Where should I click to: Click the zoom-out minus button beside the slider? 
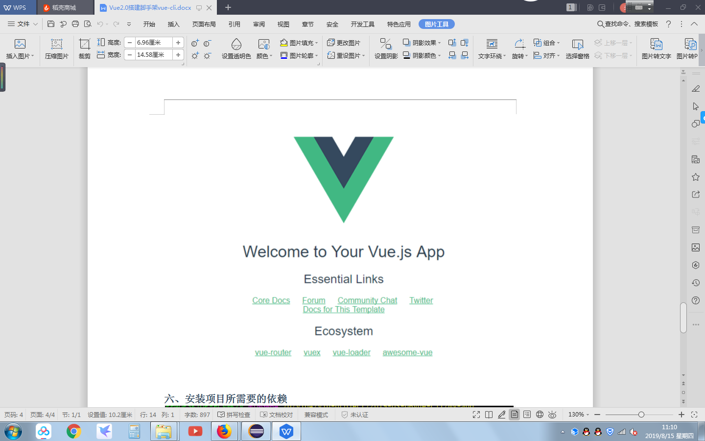coord(597,415)
